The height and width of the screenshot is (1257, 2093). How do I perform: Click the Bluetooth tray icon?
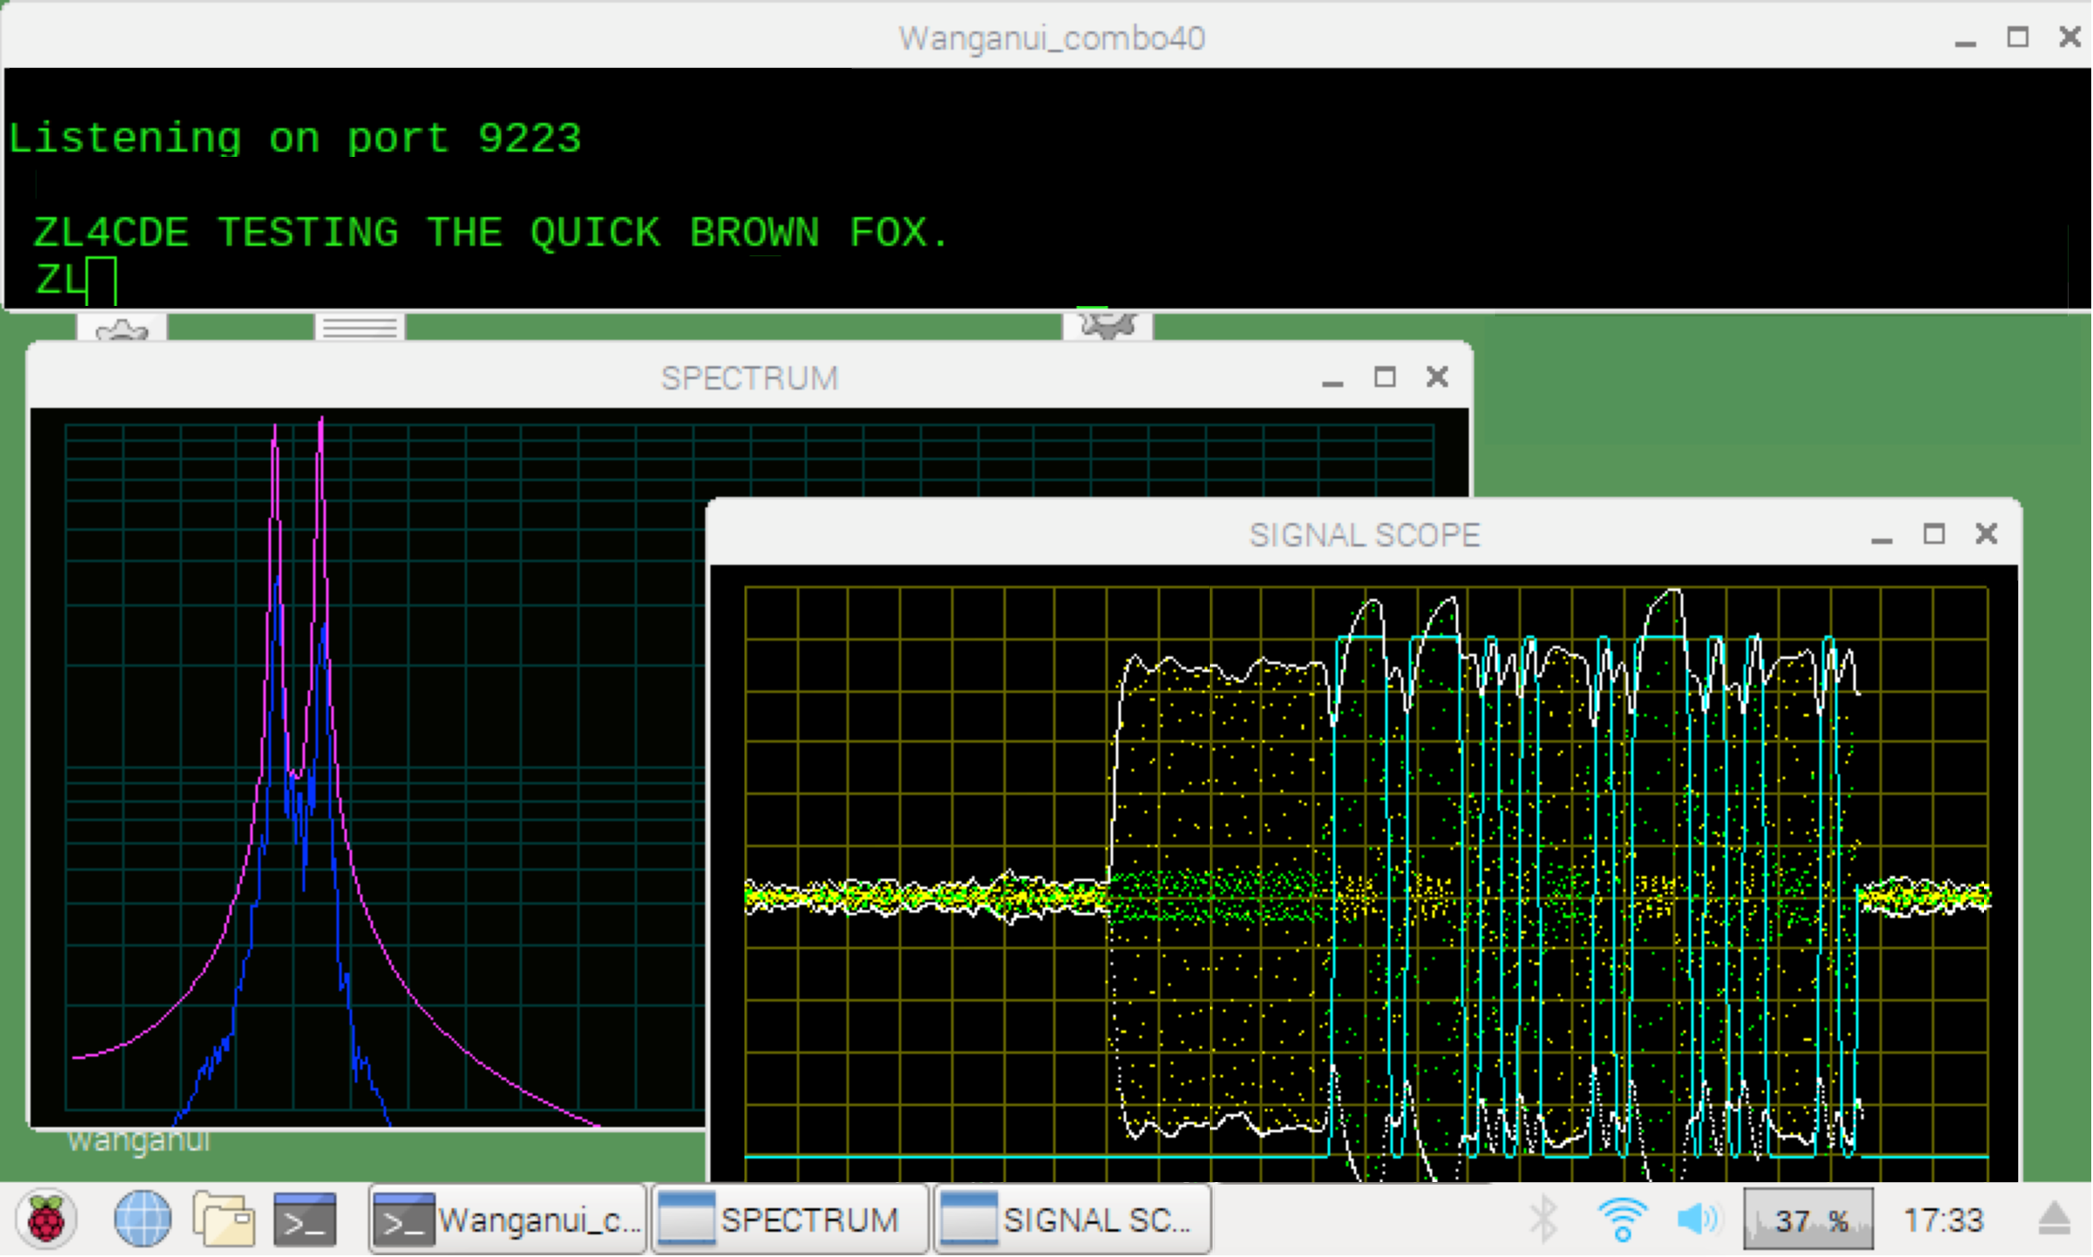1544,1220
